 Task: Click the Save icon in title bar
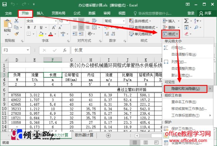tap(4, 4)
